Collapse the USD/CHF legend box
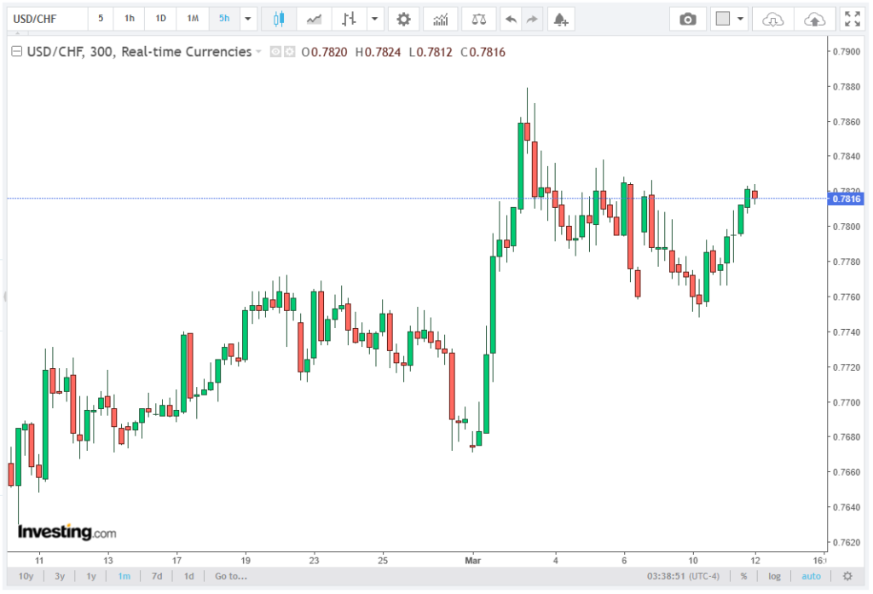Screen dimensions: 873x594 click(15, 52)
